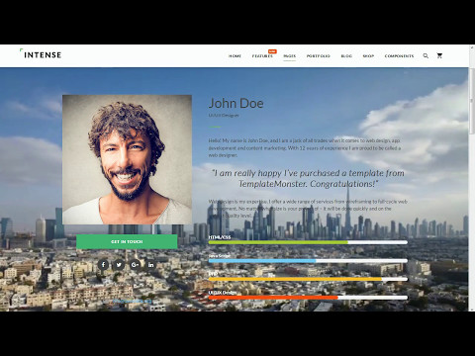Screen dimensions: 475x356
Task: Click the UI/UX Design progress bar
Action: [x=308, y=298]
